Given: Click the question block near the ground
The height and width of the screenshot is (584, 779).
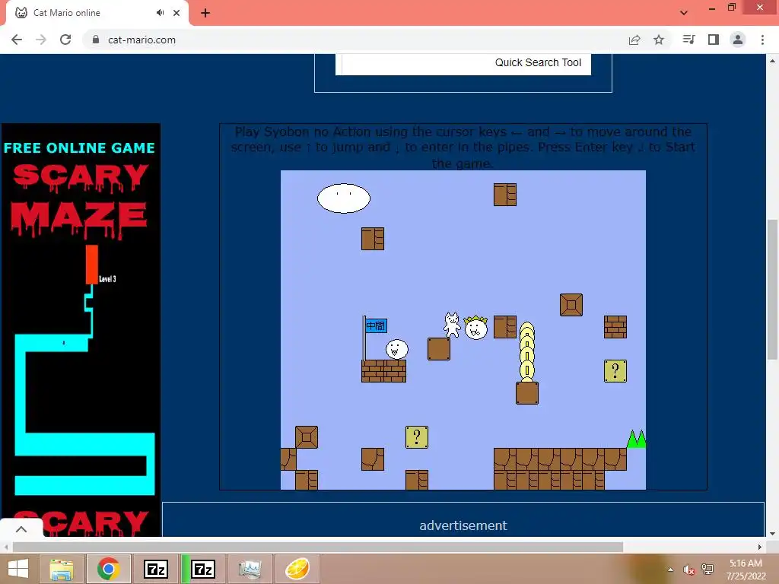Looking at the screenshot, I should [416, 437].
